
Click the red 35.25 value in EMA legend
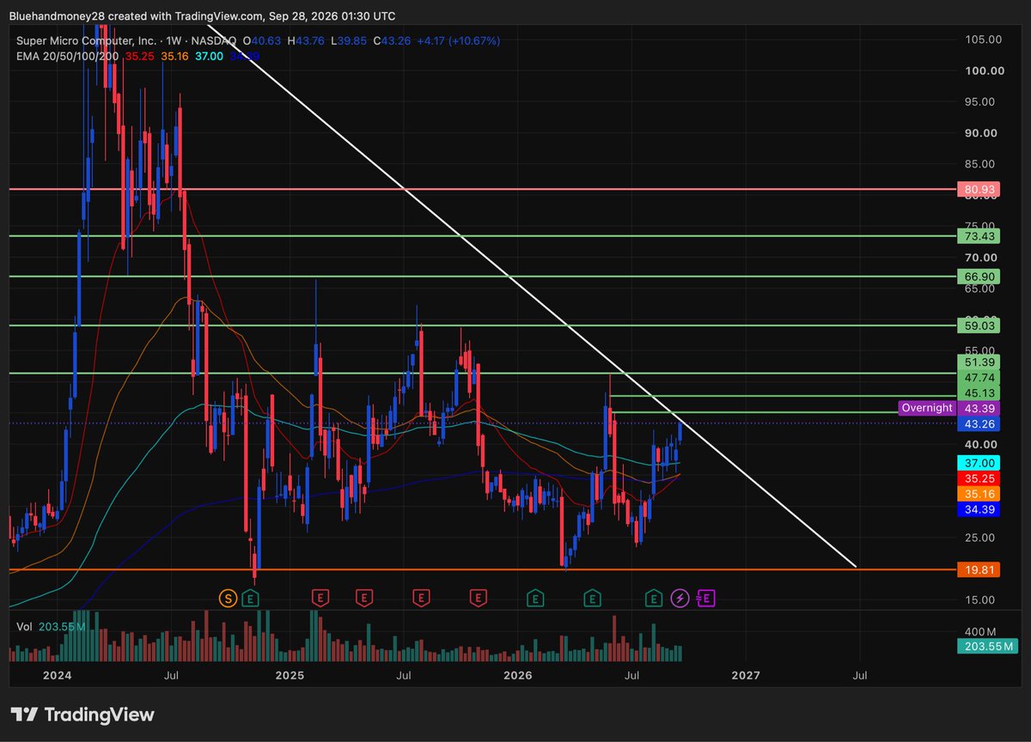click(139, 56)
